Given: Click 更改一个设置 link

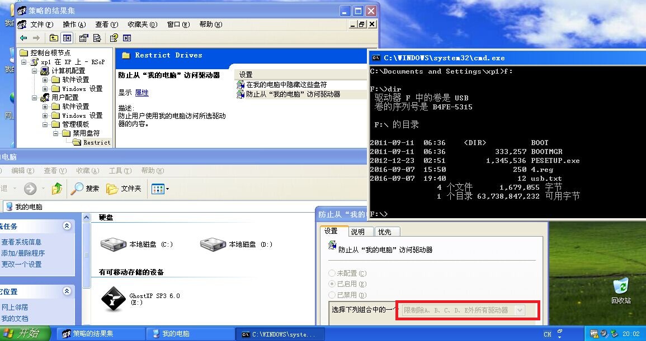Looking at the screenshot, I should 21,264.
